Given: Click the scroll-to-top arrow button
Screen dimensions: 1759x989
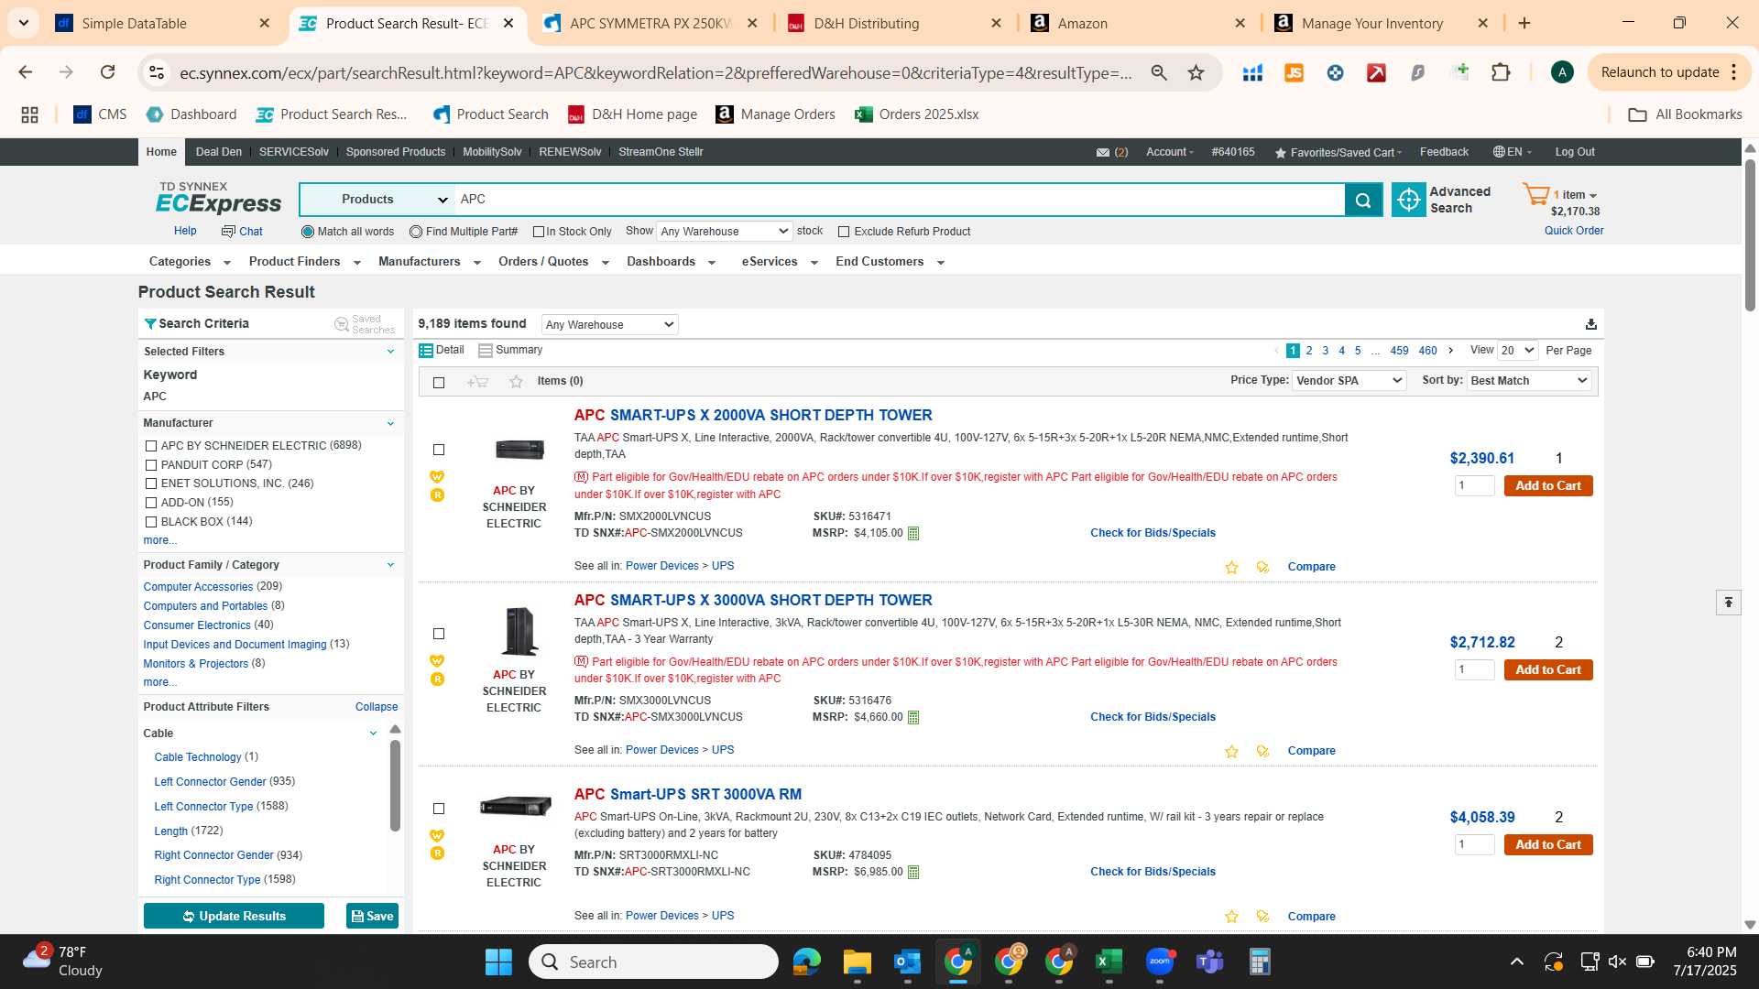Looking at the screenshot, I should pyautogui.click(x=1729, y=603).
